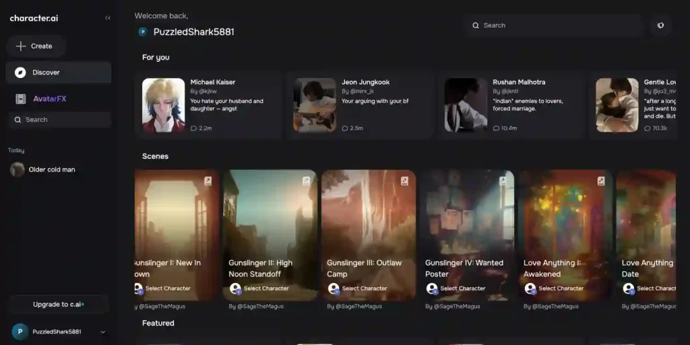Click the scene badge on Love Anything I card
Image resolution: width=690 pixels, height=345 pixels.
pyautogui.click(x=601, y=181)
